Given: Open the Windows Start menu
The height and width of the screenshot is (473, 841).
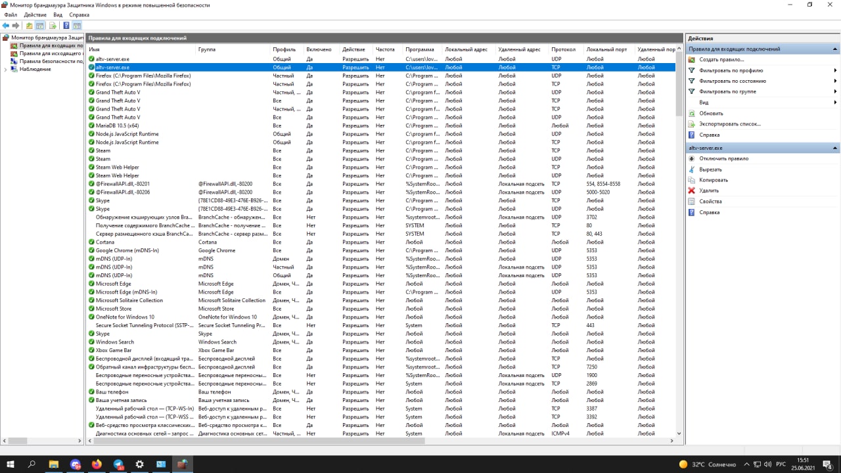Looking at the screenshot, I should point(11,464).
